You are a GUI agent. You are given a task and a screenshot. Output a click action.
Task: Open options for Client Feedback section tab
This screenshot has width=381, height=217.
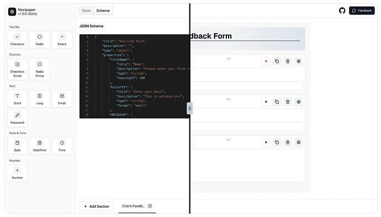point(150,206)
